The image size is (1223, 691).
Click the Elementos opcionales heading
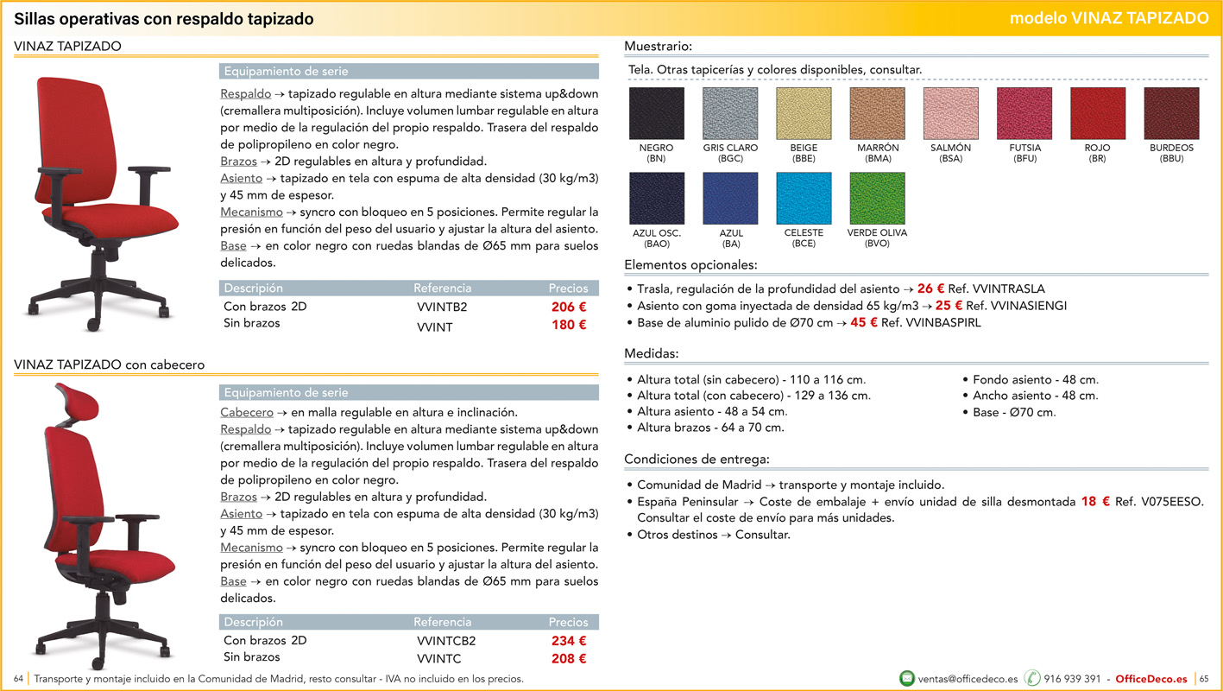(x=690, y=265)
